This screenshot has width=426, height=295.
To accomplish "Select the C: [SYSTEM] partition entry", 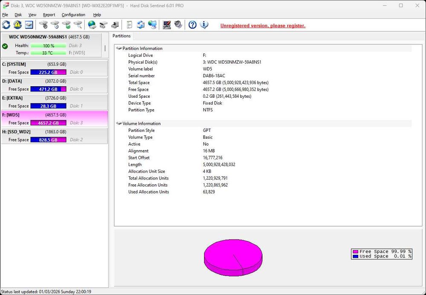I will pos(55,68).
